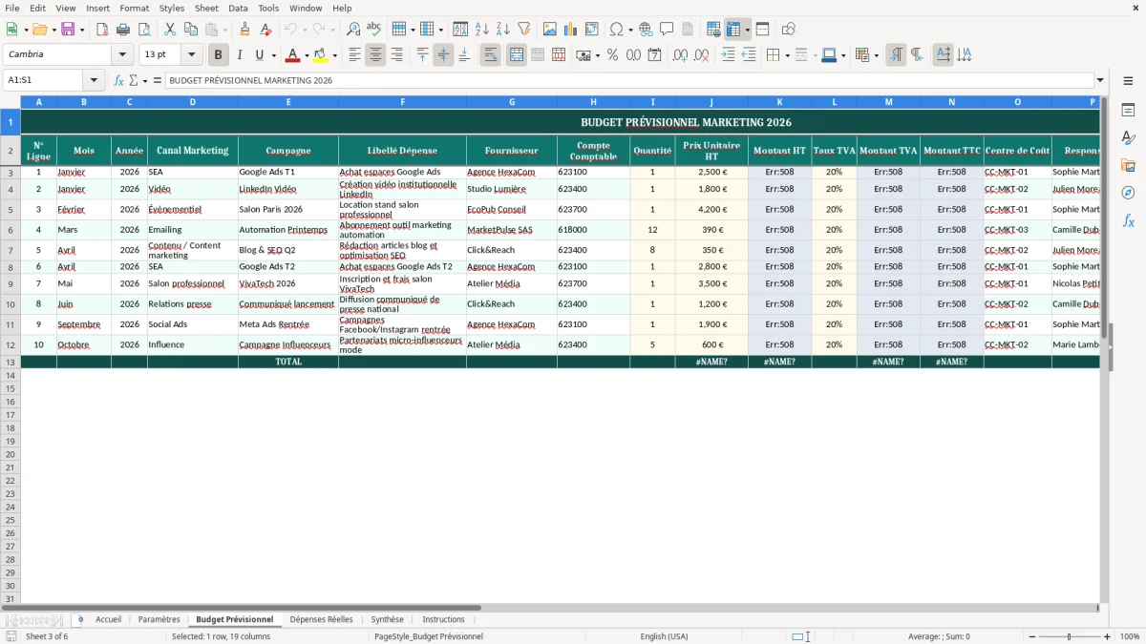Toggle the AutoFilter funnel
Viewport: 1146px width, 644px height.
click(x=523, y=30)
